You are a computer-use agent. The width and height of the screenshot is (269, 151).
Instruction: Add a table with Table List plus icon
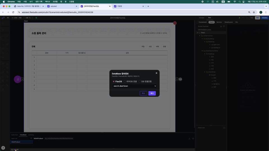(x=31, y=138)
